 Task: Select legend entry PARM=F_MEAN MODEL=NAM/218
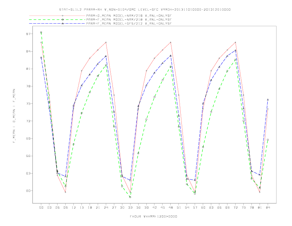click(x=129, y=20)
